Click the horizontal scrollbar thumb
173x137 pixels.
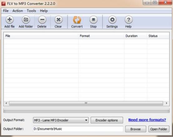(86, 103)
